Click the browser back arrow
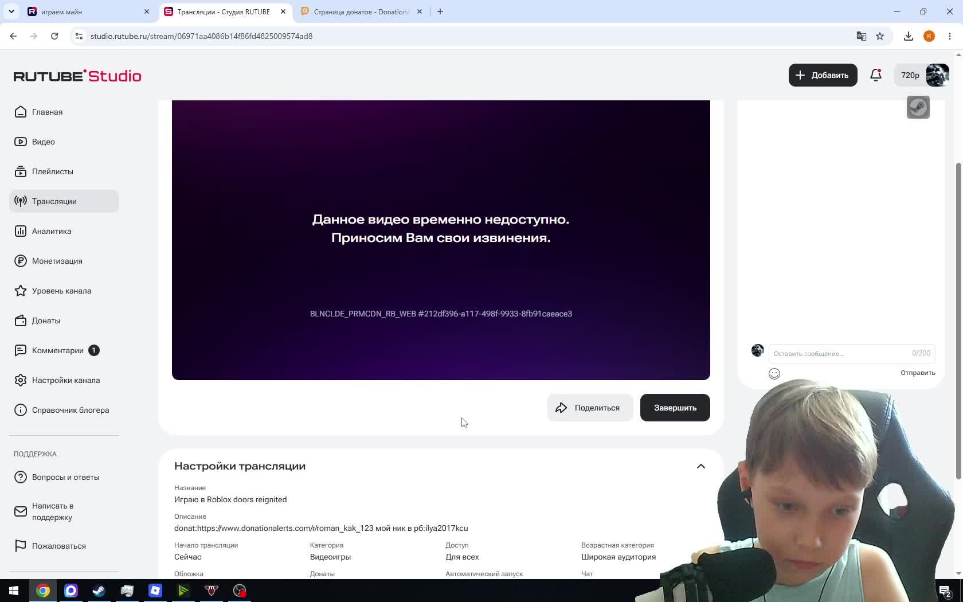Viewport: 963px width, 602px height. click(13, 36)
